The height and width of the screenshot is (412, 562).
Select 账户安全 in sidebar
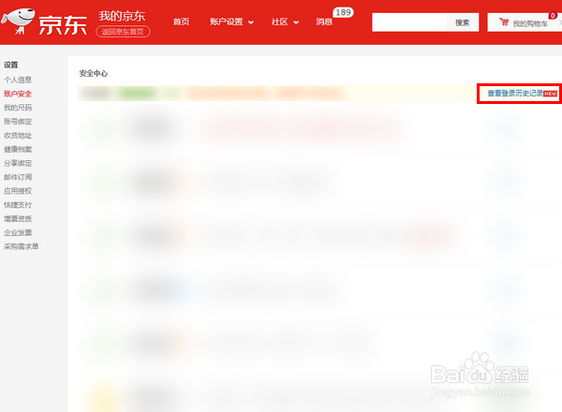pyautogui.click(x=18, y=94)
